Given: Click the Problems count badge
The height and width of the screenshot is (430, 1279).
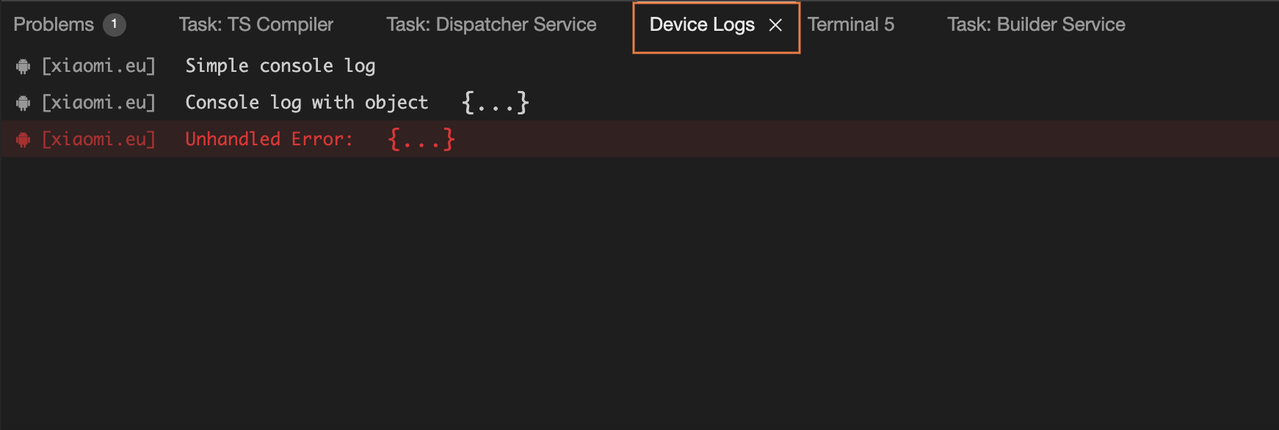Looking at the screenshot, I should click(x=114, y=24).
